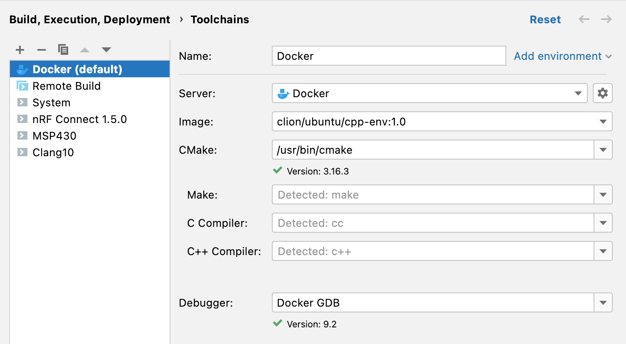Move toolchain up with the up arrow icon
626x344 pixels.
tap(85, 49)
